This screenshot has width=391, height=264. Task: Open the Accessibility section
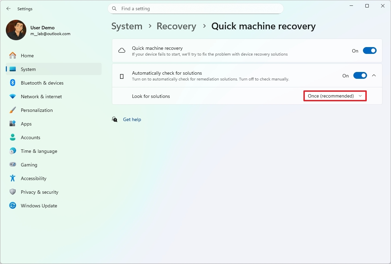(x=34, y=178)
